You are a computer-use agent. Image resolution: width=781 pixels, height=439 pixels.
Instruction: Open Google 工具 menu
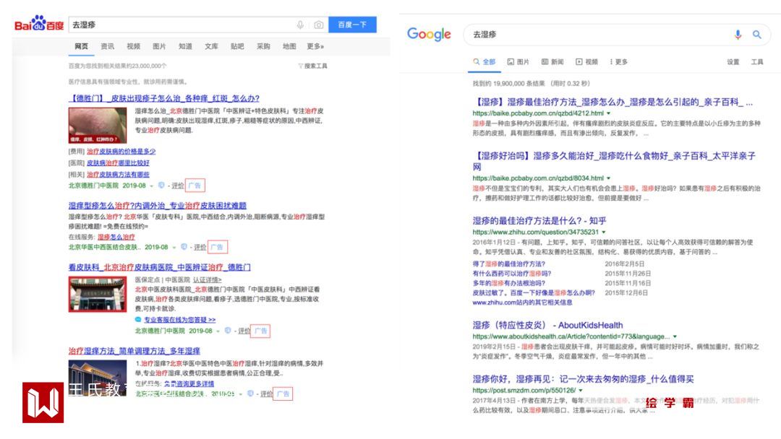click(757, 61)
